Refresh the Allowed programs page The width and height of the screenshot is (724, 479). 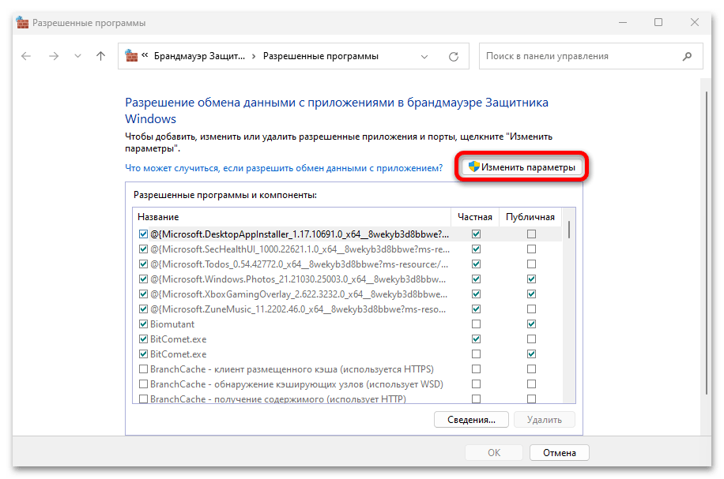tap(454, 56)
